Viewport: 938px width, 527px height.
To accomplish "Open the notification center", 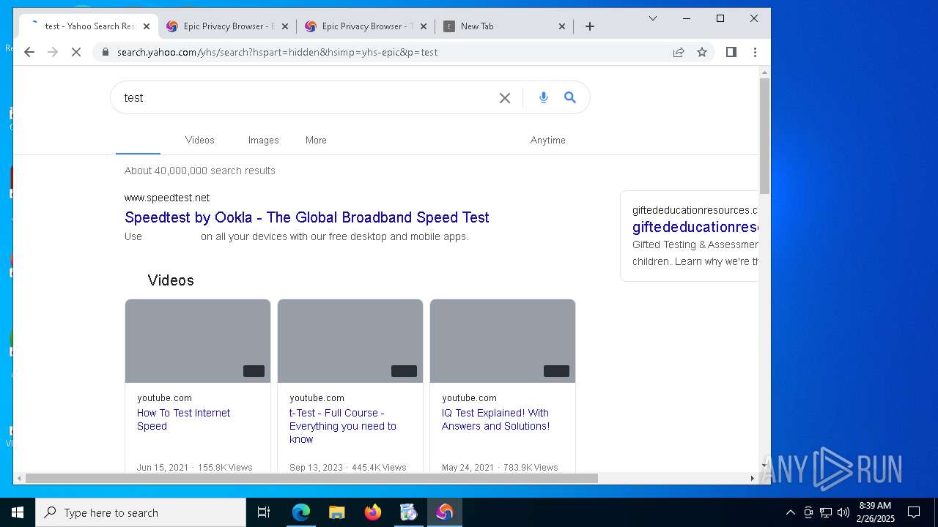I will pos(914,512).
